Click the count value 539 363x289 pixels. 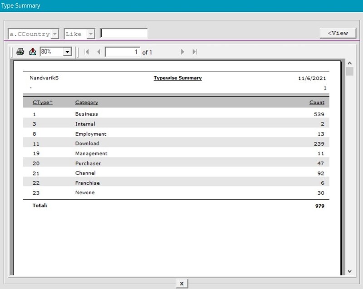(x=319, y=114)
